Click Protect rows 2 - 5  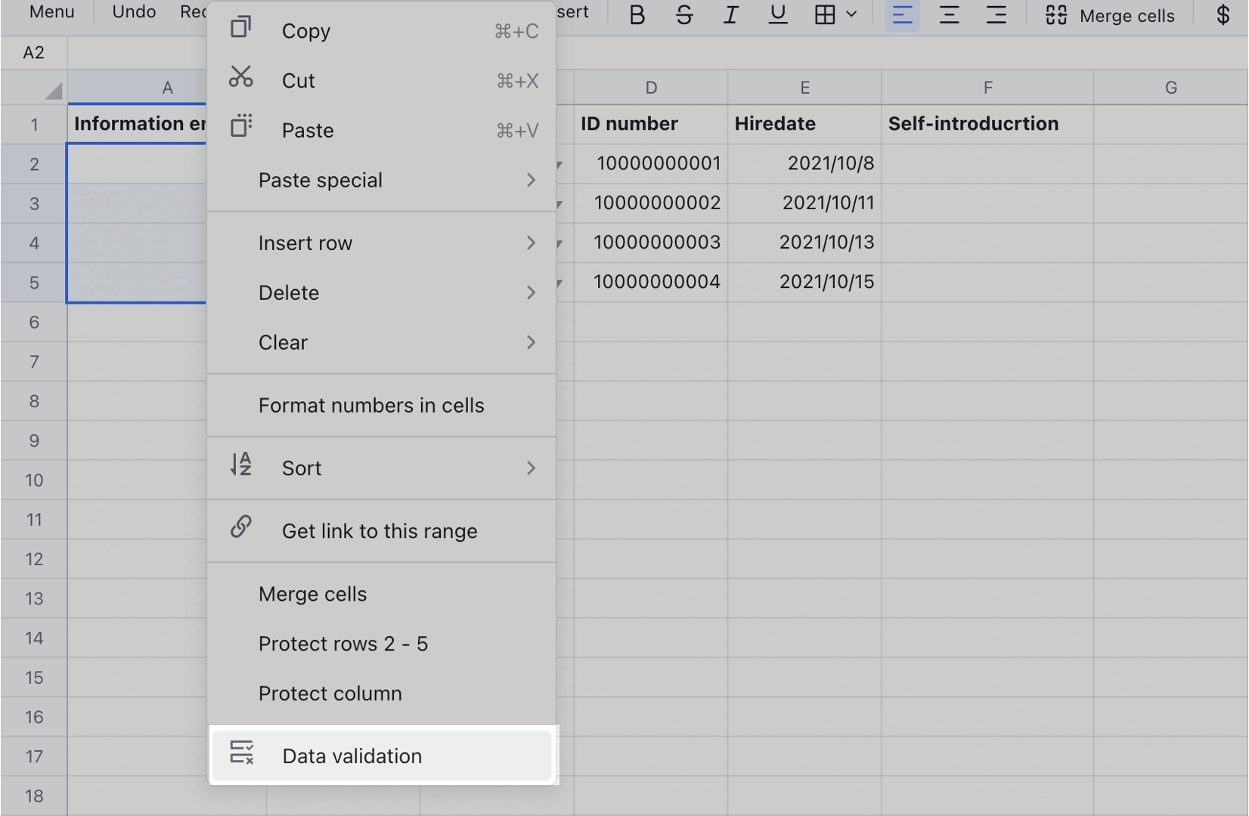click(x=344, y=644)
